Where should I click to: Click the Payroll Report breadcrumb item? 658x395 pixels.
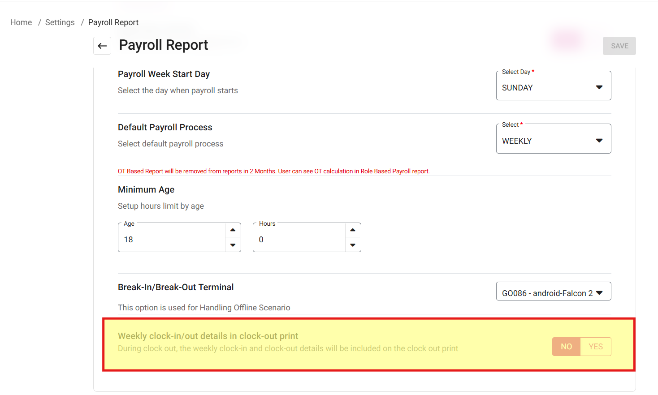point(113,22)
